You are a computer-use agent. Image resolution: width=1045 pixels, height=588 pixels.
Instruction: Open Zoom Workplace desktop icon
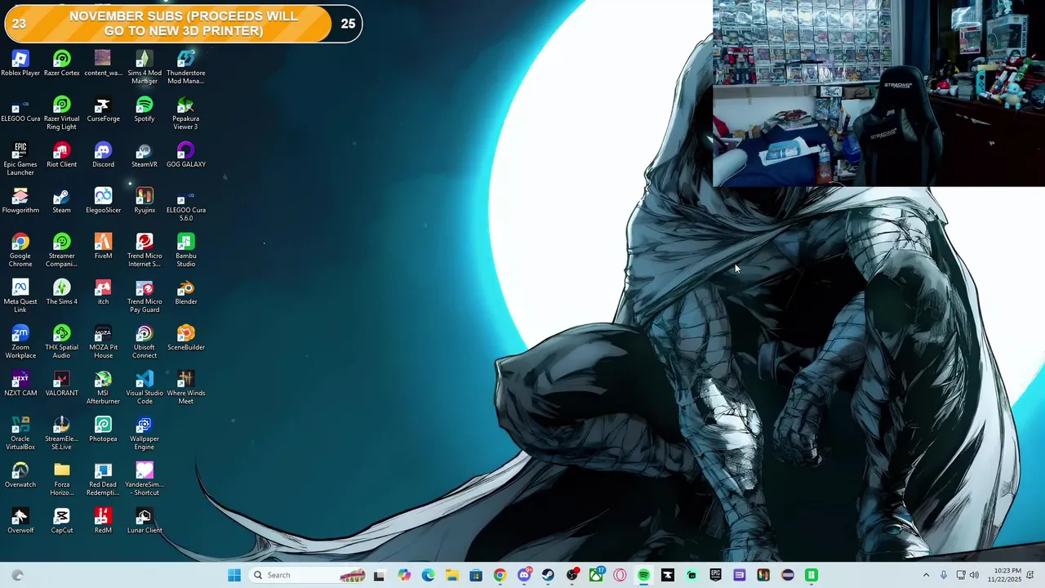(x=20, y=342)
